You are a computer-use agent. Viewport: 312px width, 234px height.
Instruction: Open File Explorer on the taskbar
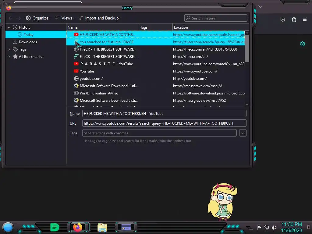click(x=102, y=228)
